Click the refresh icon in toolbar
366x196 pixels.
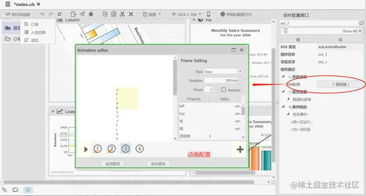point(59,14)
